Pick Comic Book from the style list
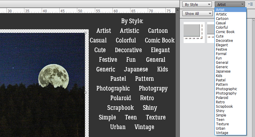Screen dimensions: 255x137 click(x=230, y=32)
